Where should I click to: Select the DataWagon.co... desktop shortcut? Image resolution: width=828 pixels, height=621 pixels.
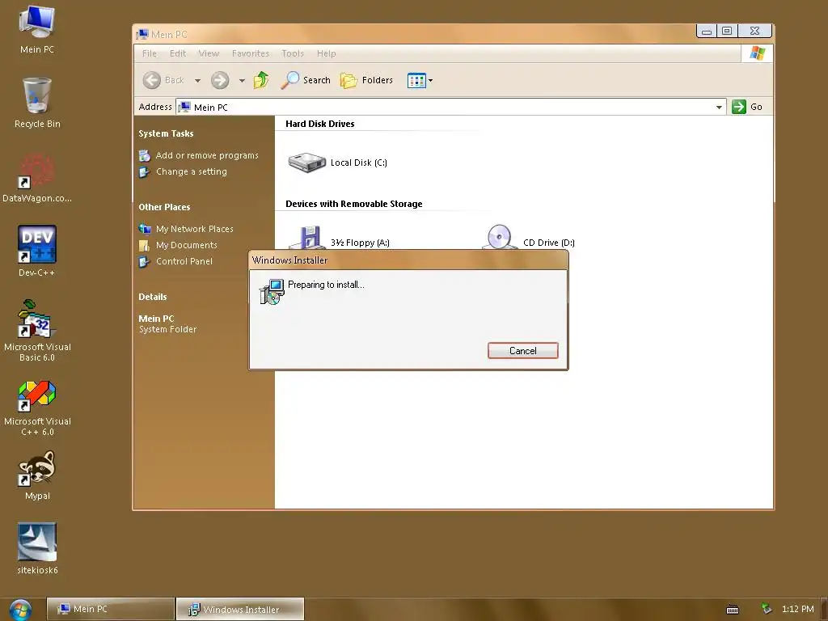(x=36, y=178)
